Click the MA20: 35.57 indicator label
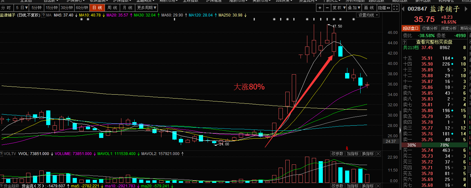 (x=117, y=15)
